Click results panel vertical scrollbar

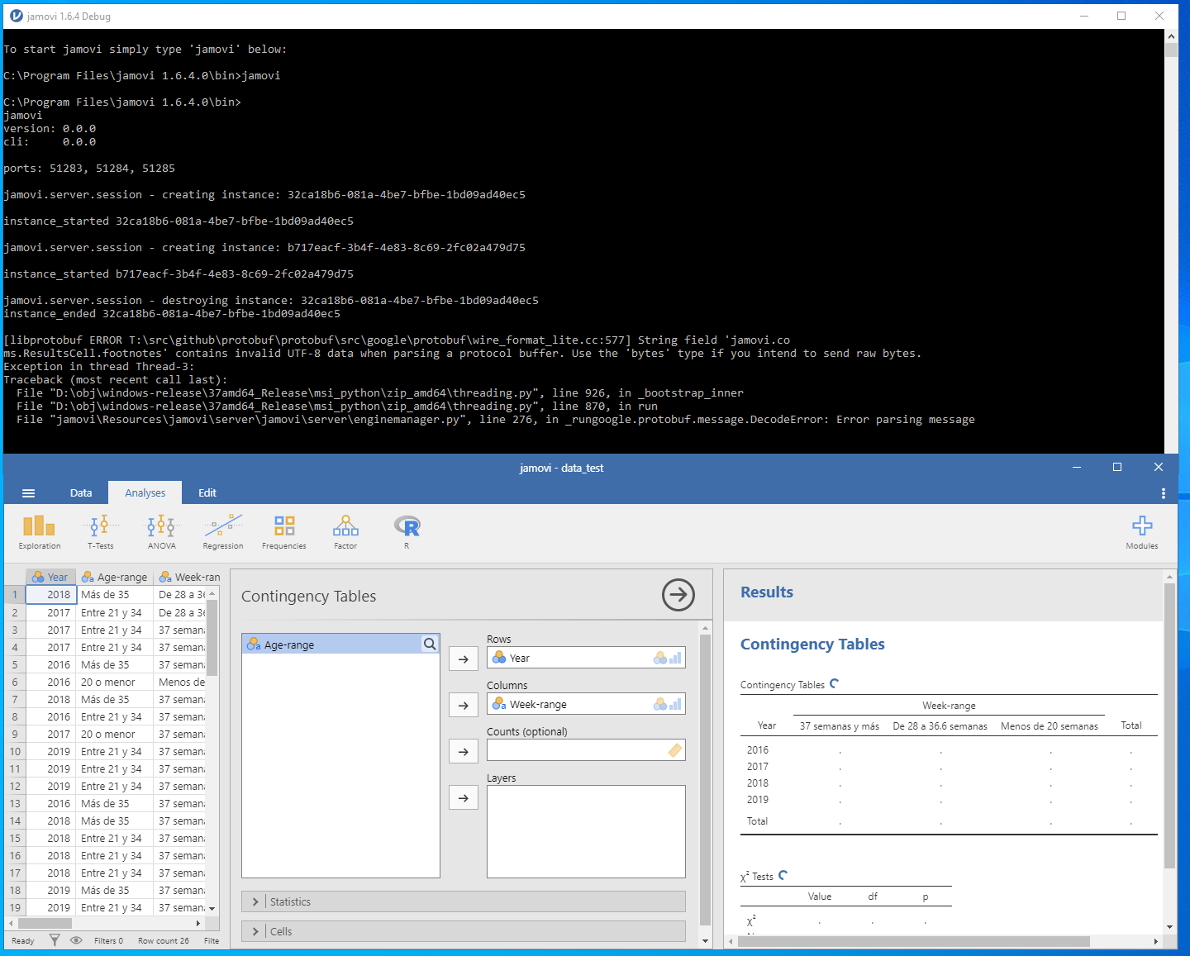click(x=1169, y=725)
